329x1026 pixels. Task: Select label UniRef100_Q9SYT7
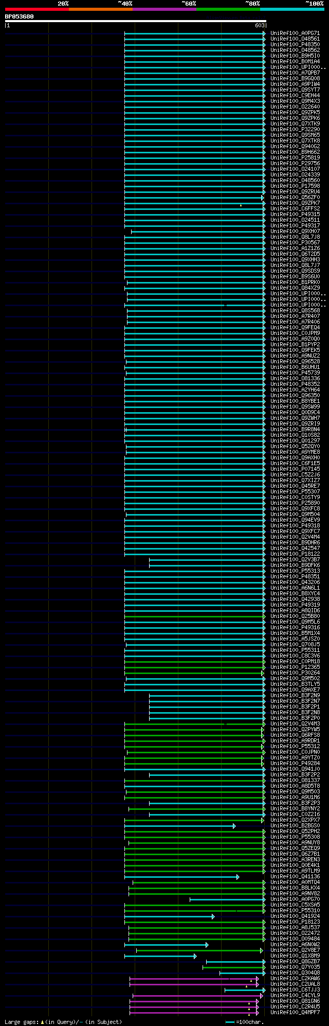click(x=295, y=90)
